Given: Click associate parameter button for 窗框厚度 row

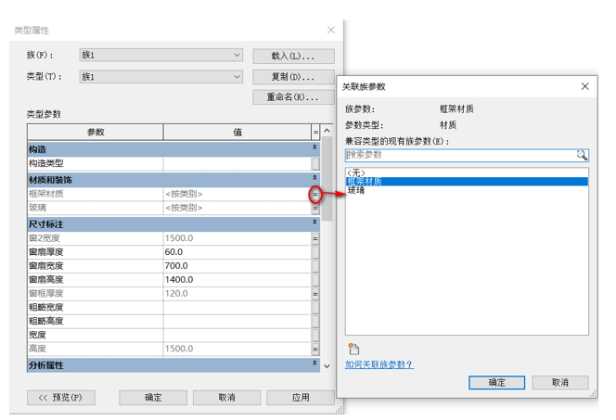Looking at the screenshot, I should click(315, 294).
